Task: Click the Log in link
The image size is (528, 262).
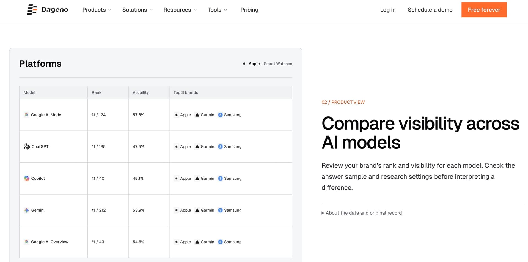Action: [388, 10]
